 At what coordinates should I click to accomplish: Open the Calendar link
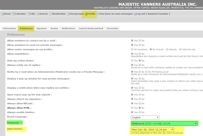click(x=20, y=14)
